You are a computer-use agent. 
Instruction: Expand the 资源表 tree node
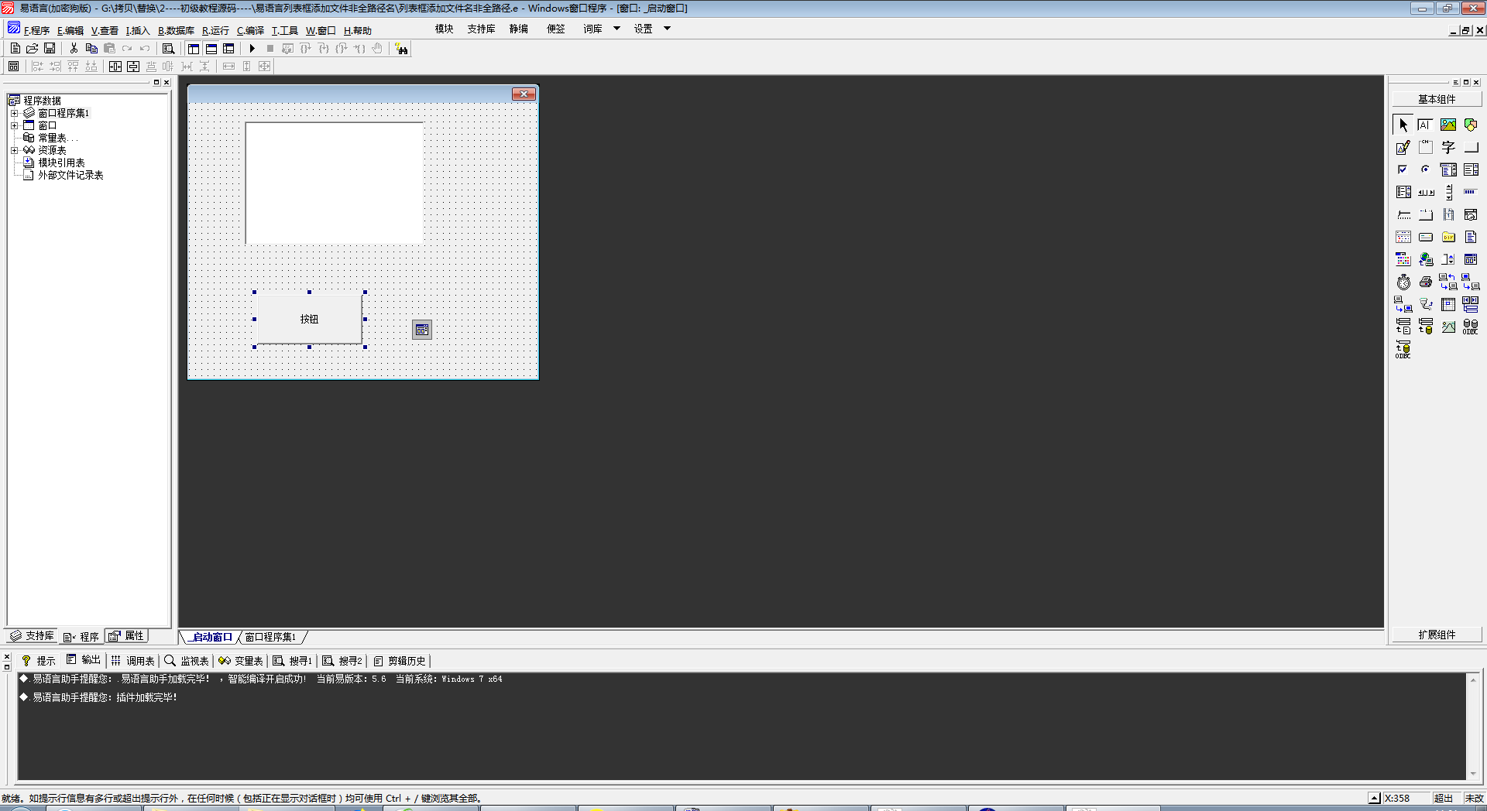14,150
